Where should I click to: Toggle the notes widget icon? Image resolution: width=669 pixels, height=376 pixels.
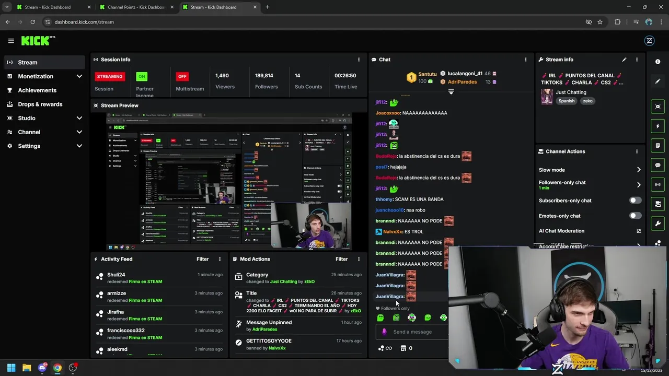658,146
